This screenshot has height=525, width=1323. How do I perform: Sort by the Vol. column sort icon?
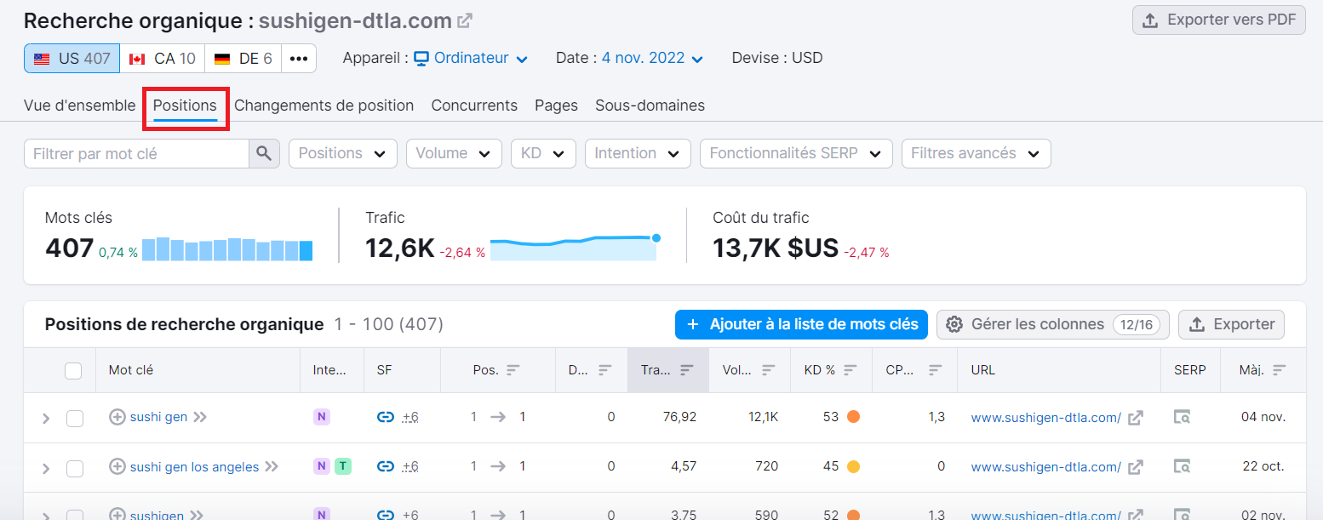[x=768, y=370]
